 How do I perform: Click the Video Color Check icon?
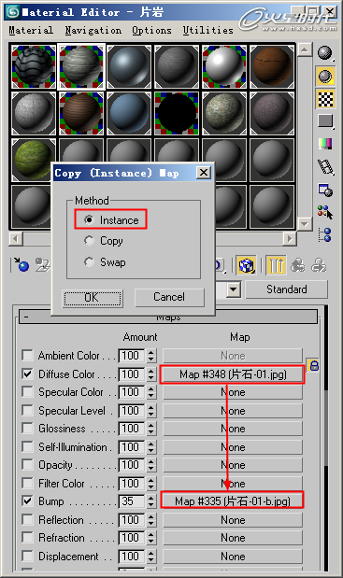tap(325, 144)
